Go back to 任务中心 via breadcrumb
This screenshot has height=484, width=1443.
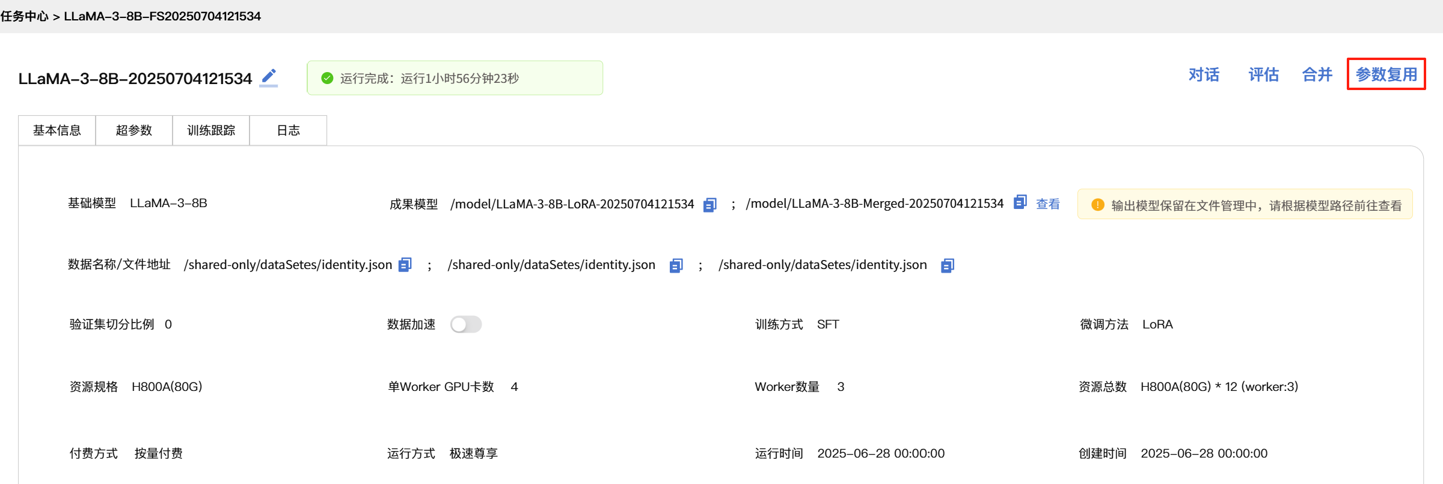point(25,16)
